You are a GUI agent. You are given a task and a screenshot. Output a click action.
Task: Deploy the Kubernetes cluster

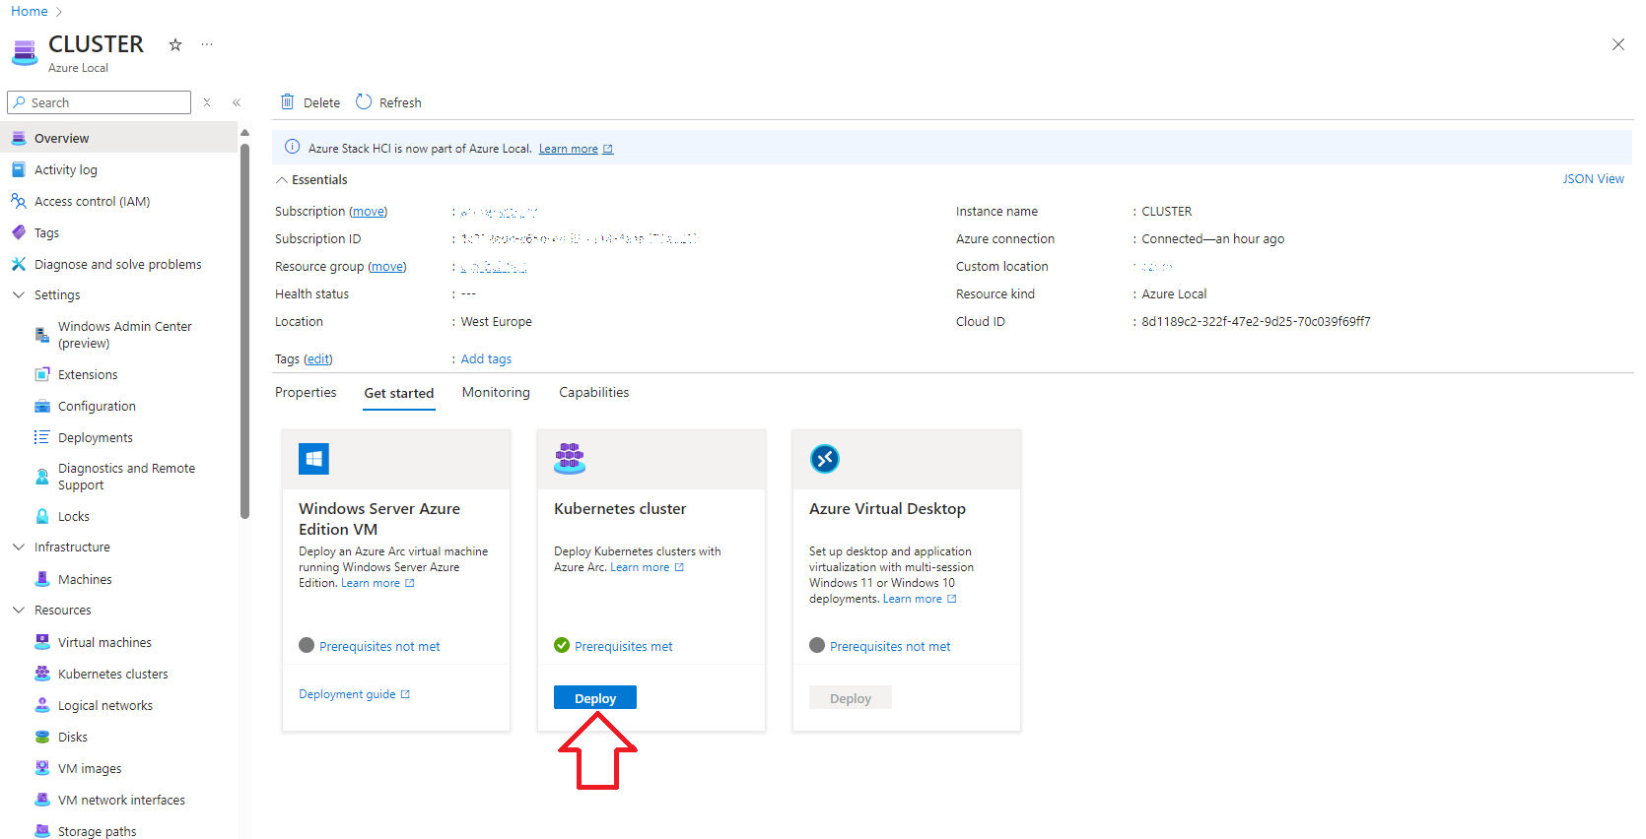(x=595, y=698)
